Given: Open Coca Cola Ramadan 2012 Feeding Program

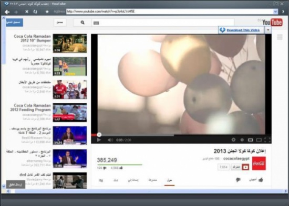Looking at the screenshot, I should tap(30, 107).
